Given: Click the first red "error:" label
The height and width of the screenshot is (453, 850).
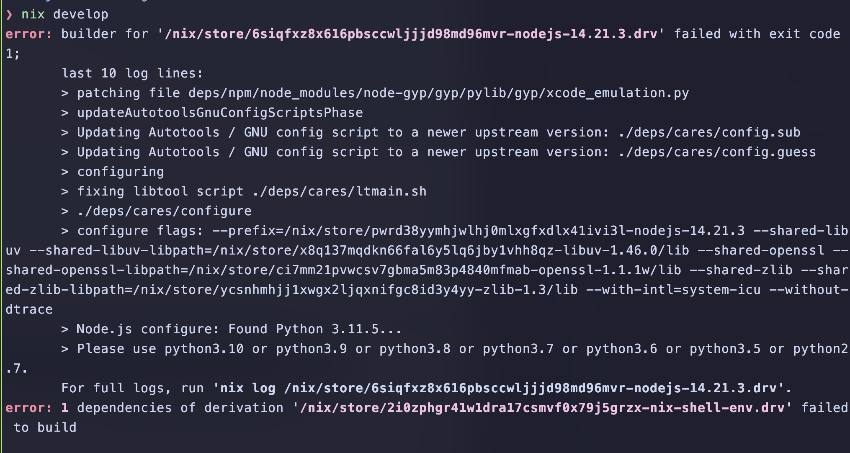Looking at the screenshot, I should click(x=28, y=34).
